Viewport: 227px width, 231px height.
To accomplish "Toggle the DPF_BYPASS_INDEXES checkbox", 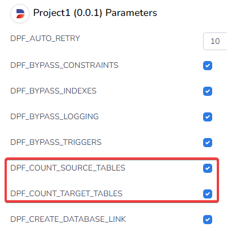I will pyautogui.click(x=208, y=91).
